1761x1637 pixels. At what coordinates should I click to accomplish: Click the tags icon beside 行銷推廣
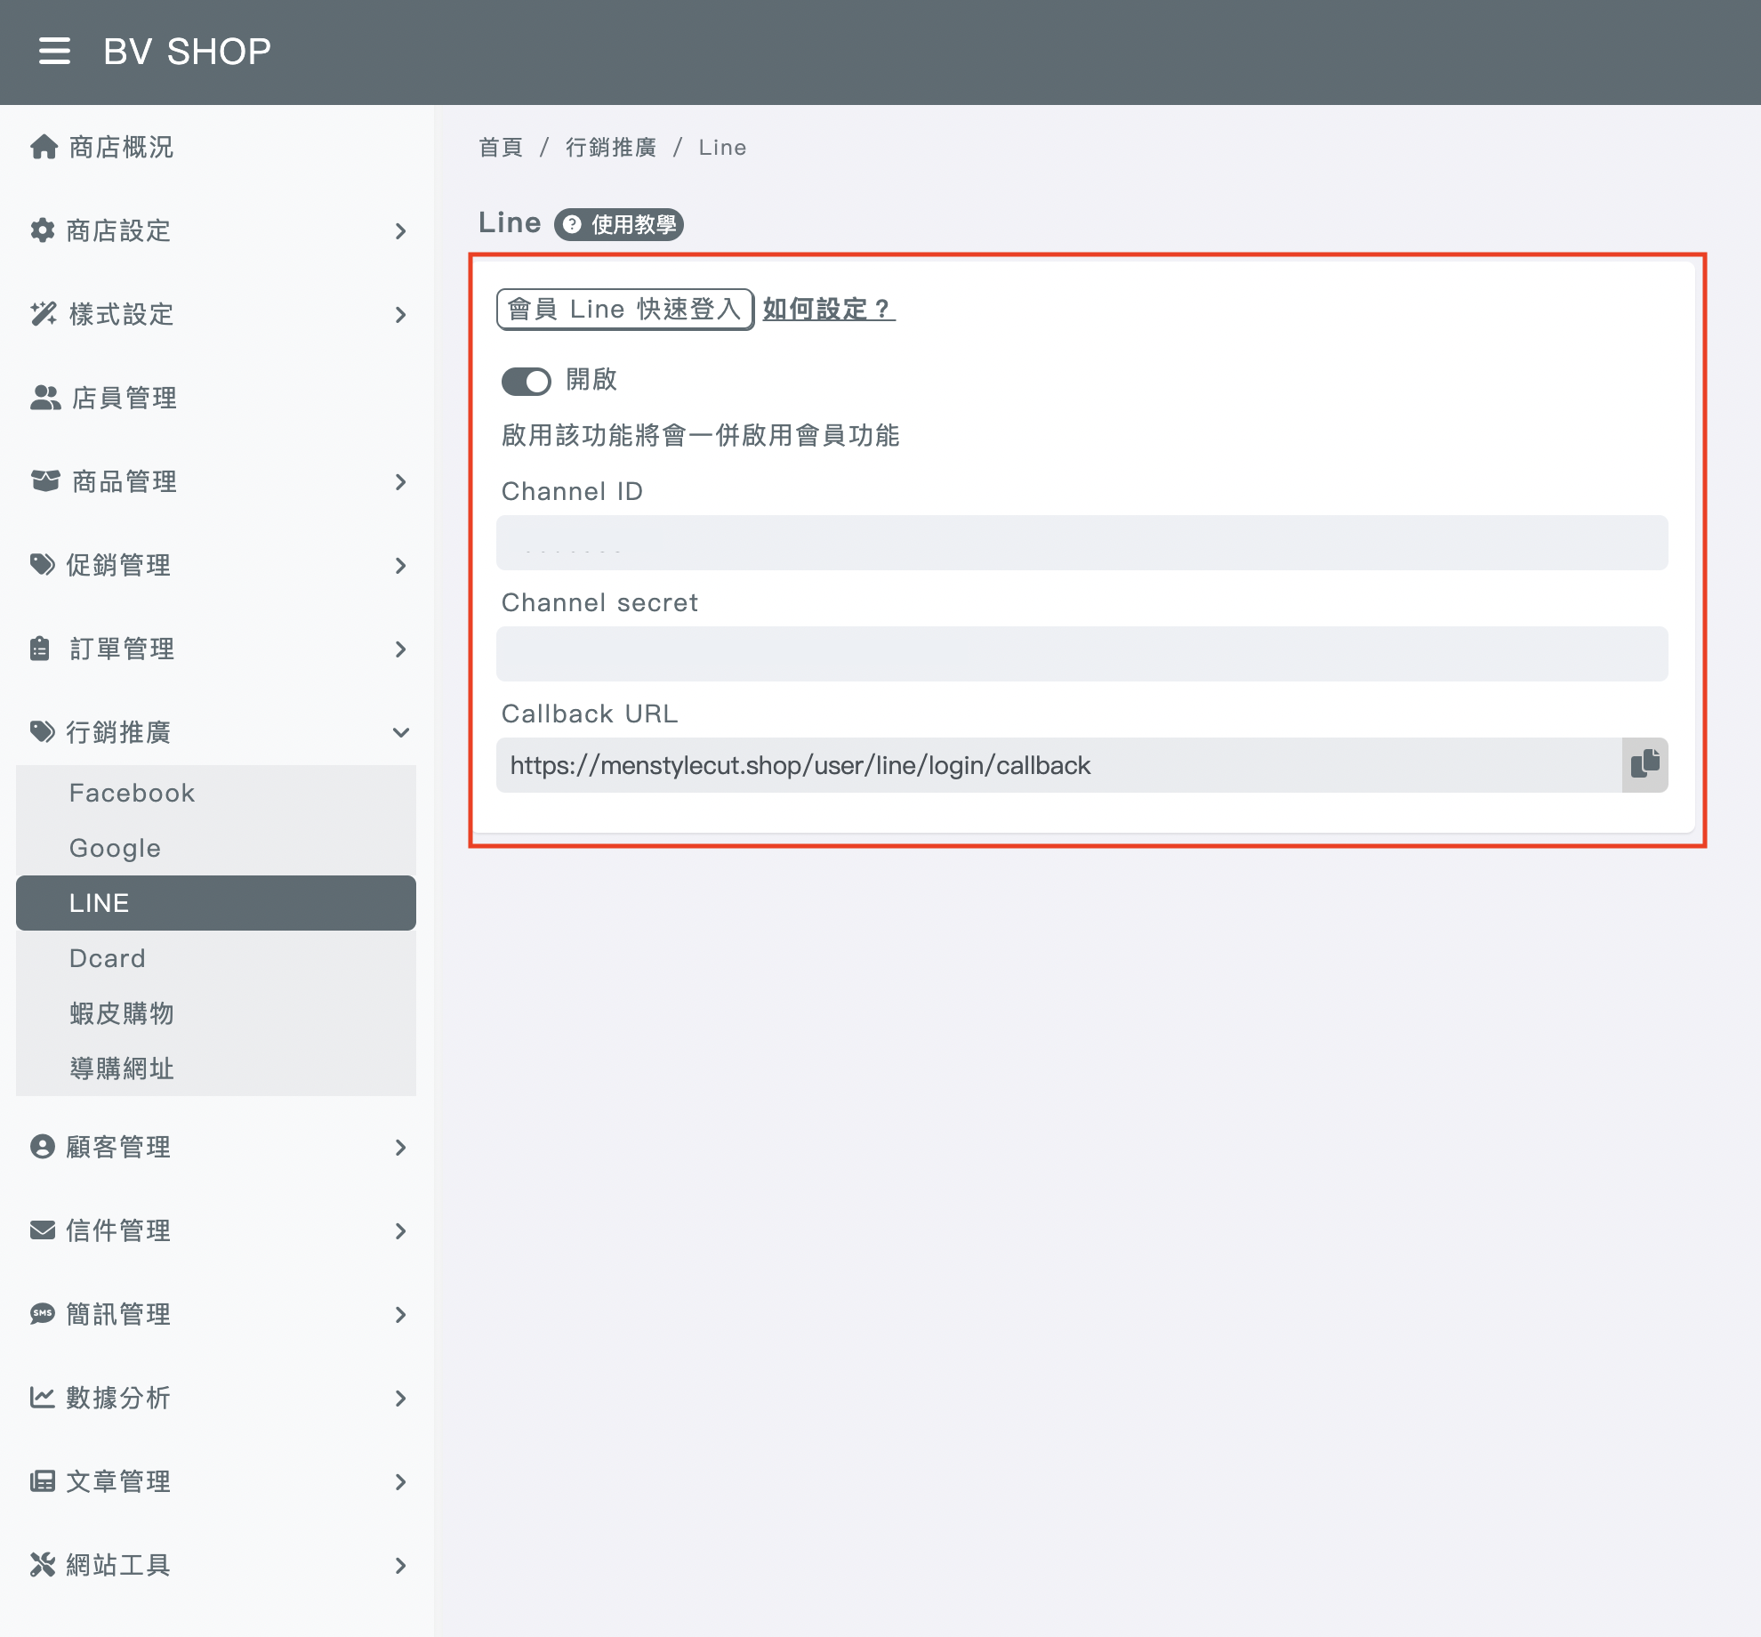click(x=42, y=731)
